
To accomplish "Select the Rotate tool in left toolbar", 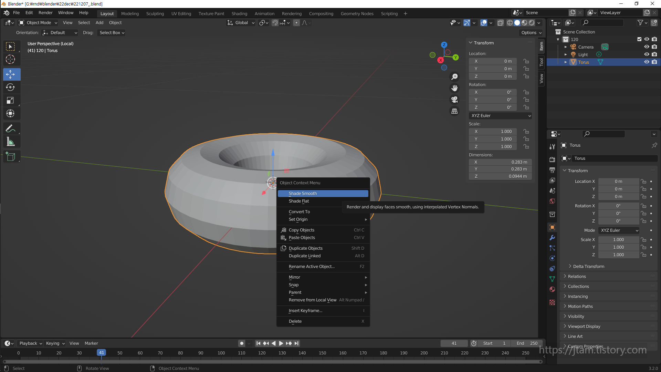I will click(x=10, y=87).
